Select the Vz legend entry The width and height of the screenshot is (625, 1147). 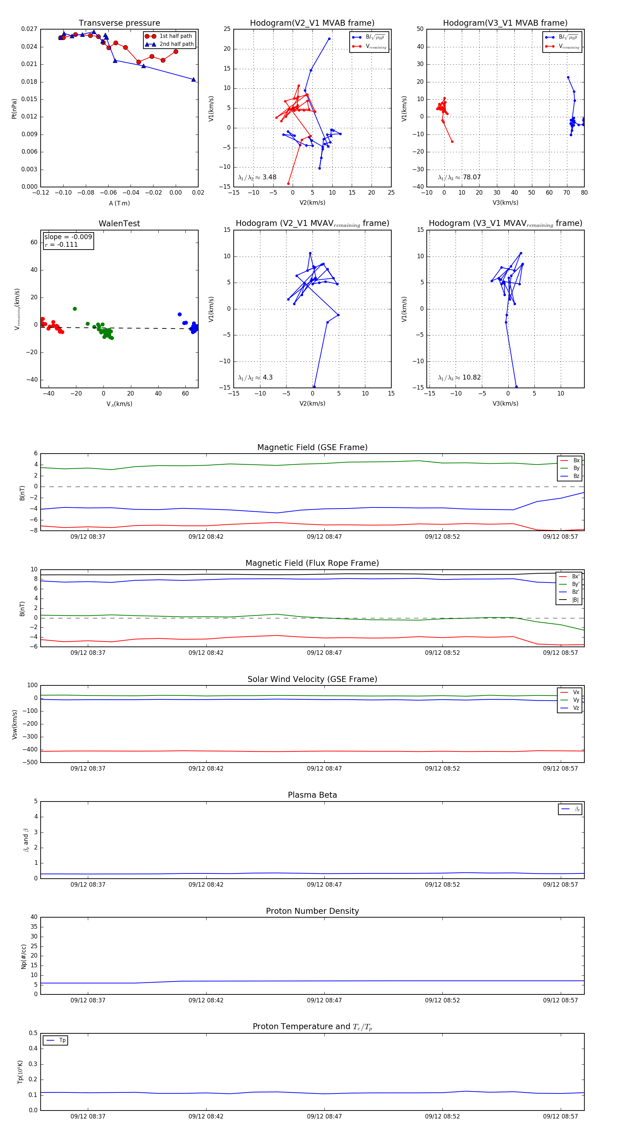pos(570,708)
